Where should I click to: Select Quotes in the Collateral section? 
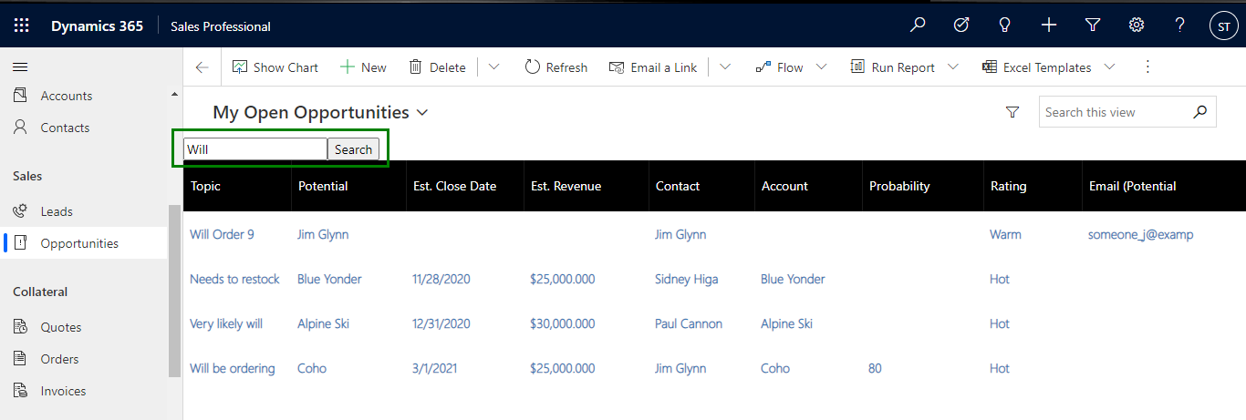pos(60,327)
